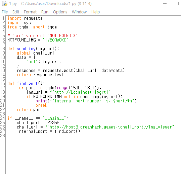The width and height of the screenshot is (181, 174).
Task: Click the "url" dictionary key string
Action: click(32, 62)
